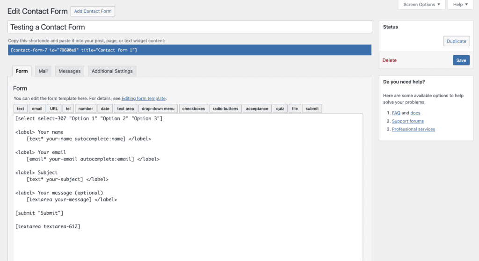
Task: Click the Duplicate button
Action: pos(457,41)
